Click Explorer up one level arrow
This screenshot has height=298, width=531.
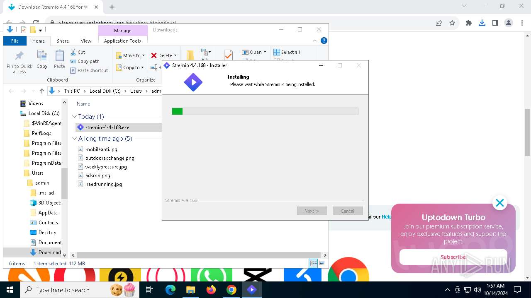[x=41, y=91]
